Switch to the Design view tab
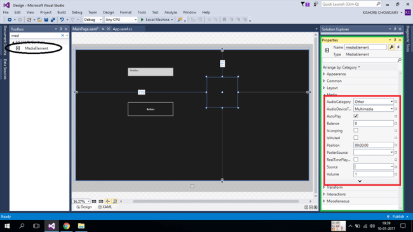The width and height of the screenshot is (413, 232). pos(85,207)
